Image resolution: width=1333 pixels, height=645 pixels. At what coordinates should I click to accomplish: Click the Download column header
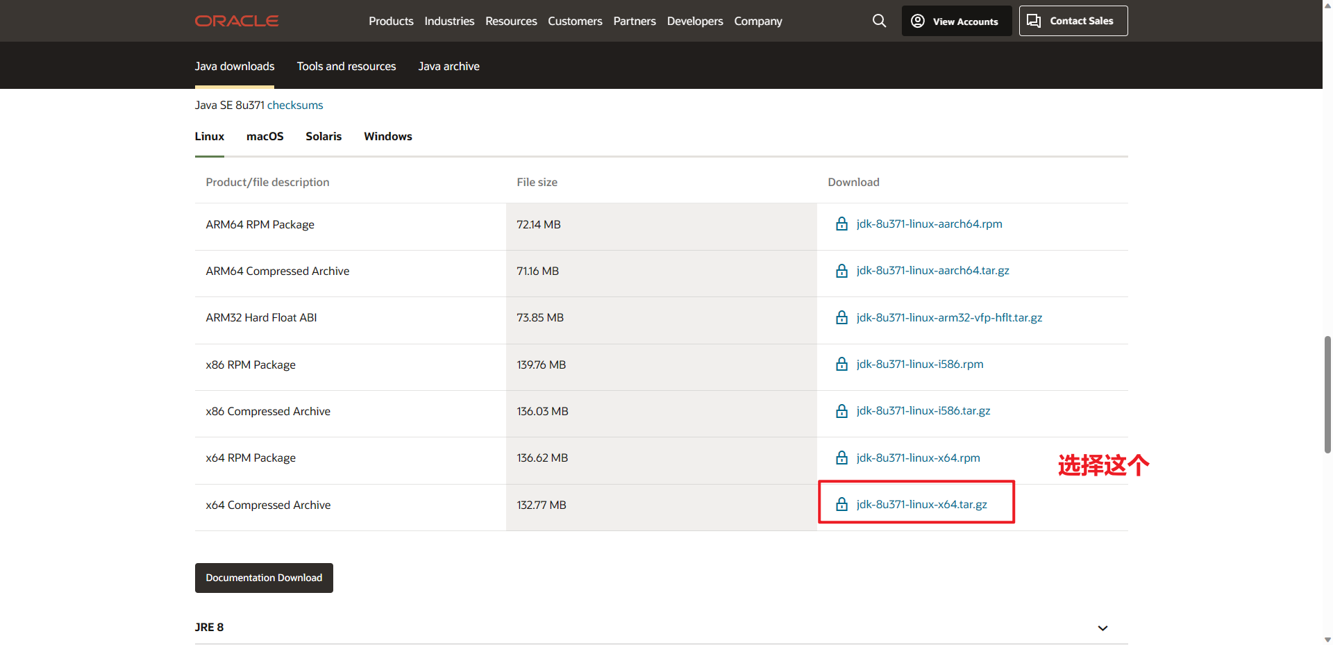pyautogui.click(x=853, y=182)
